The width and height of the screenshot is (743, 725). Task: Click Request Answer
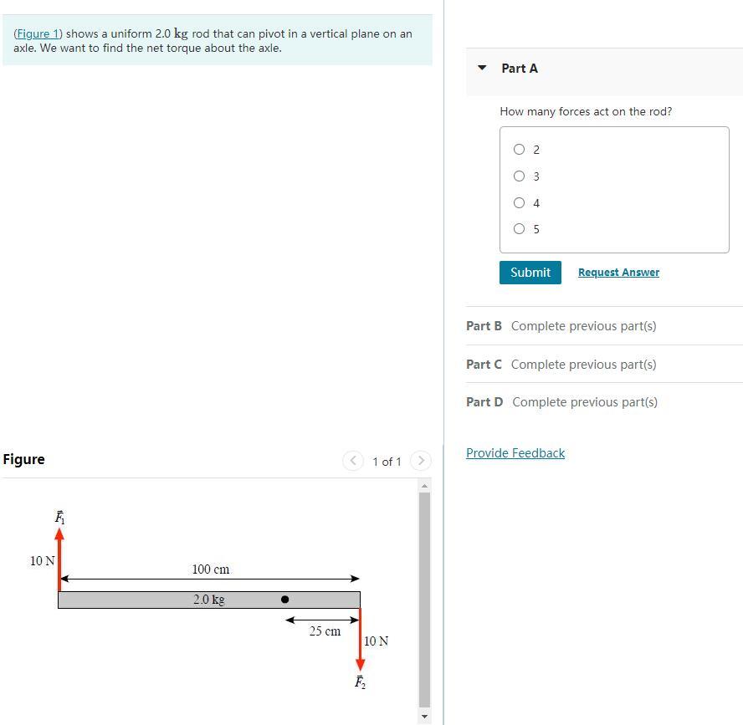click(x=618, y=273)
